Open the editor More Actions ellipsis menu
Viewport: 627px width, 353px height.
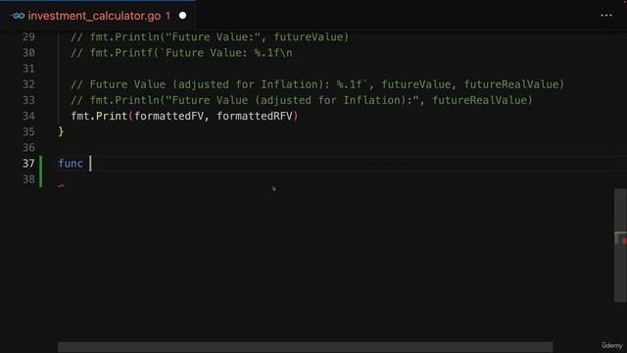(605, 16)
